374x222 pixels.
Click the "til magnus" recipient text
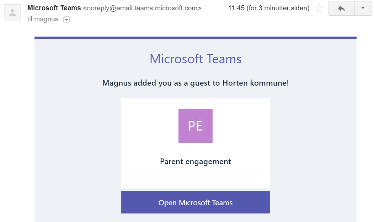click(x=43, y=19)
